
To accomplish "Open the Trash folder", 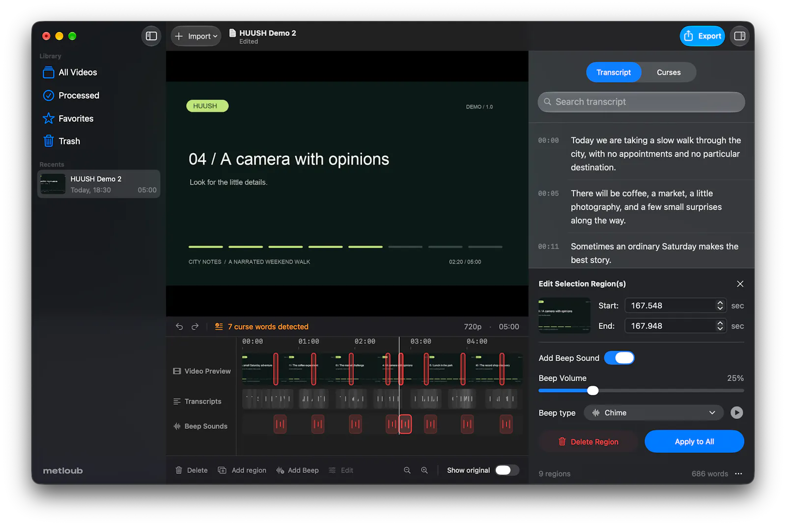I will pos(61,141).
